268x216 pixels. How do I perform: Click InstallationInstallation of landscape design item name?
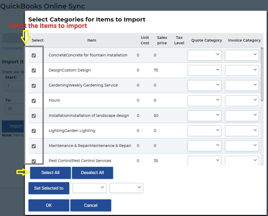tap(89, 116)
